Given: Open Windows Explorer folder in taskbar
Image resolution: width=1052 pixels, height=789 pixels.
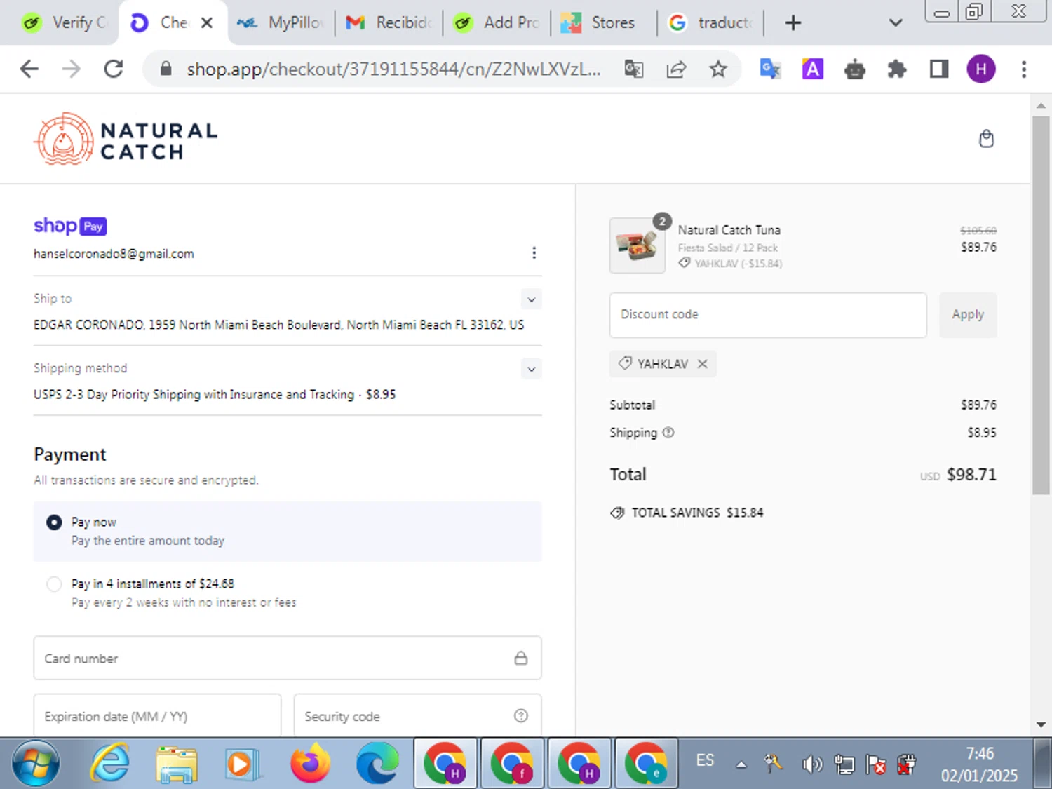Looking at the screenshot, I should coord(176,763).
